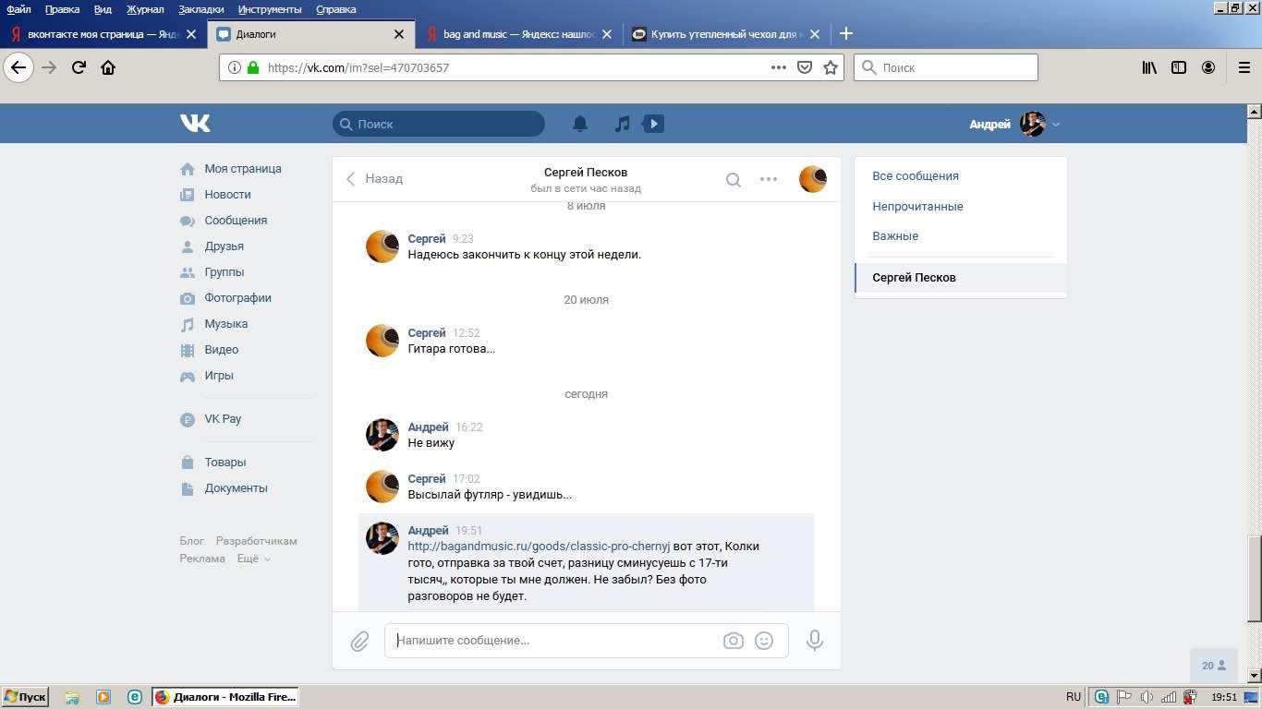
Task: Open the Журнал menu in Firefox
Action: pos(145,9)
